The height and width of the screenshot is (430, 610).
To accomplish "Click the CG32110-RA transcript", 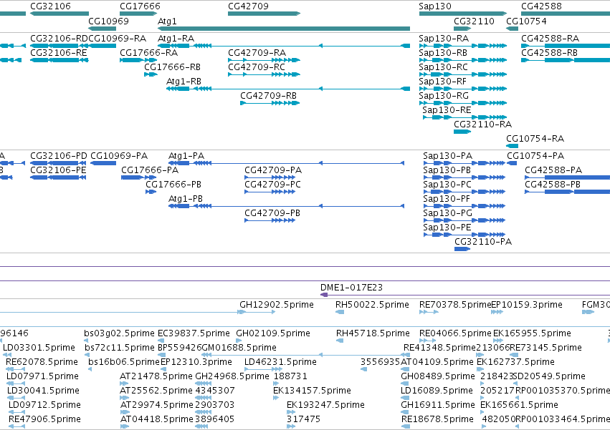I will pos(462,132).
